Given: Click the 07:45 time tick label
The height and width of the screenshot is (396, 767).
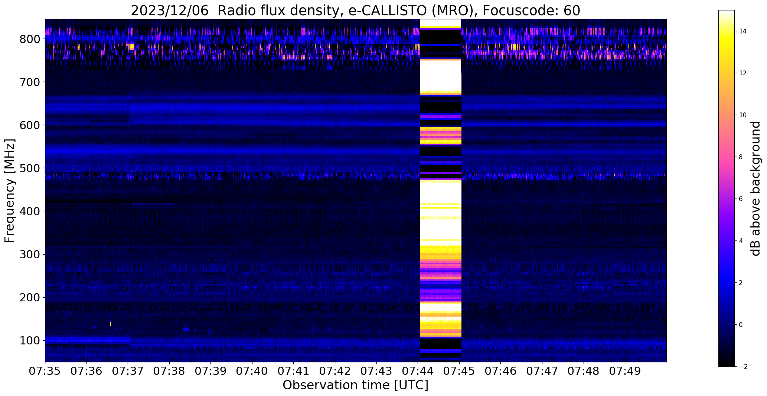Looking at the screenshot, I should point(460,372).
